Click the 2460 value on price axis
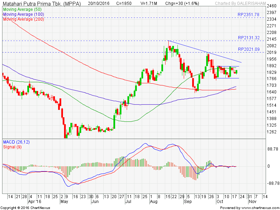This screenshot has width=280, height=210. (x=272, y=6)
